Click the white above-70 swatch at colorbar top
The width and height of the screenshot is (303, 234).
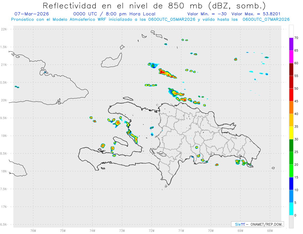pos(291,31)
